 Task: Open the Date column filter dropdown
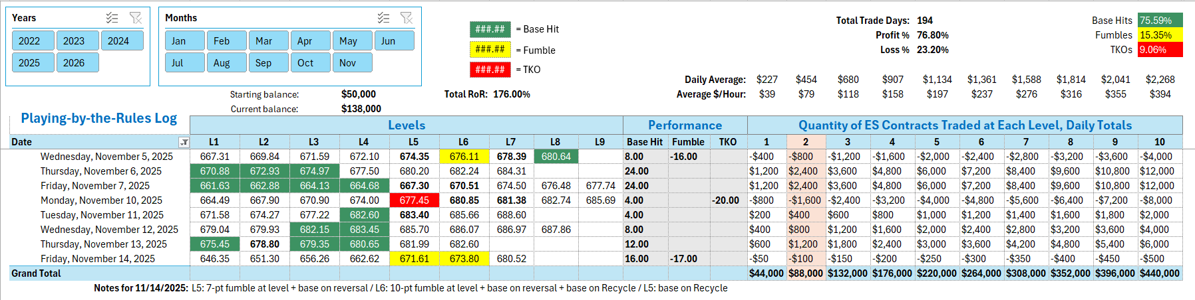pyautogui.click(x=184, y=142)
